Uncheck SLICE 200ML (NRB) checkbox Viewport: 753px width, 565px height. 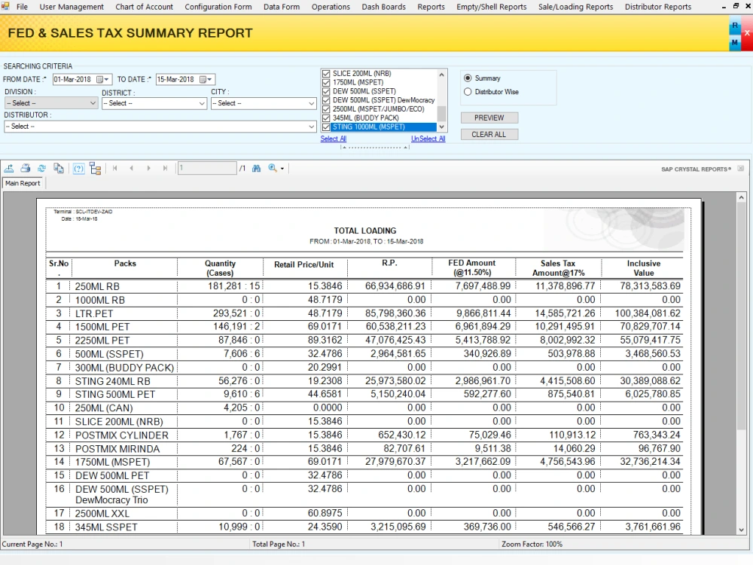pyautogui.click(x=327, y=74)
